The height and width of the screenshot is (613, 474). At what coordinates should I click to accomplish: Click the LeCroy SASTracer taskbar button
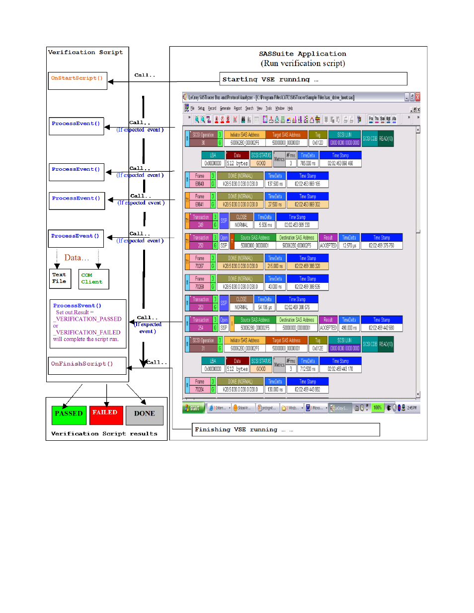340,408
